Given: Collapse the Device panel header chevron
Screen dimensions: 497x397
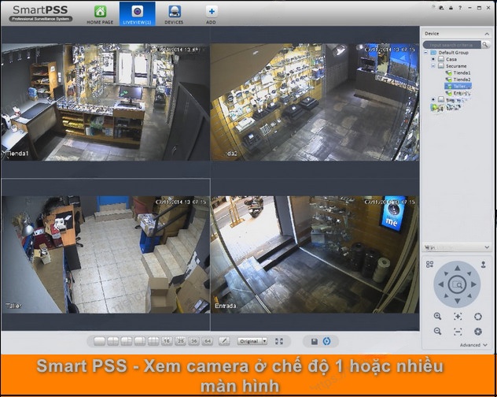Looking at the screenshot, I should click(487, 34).
